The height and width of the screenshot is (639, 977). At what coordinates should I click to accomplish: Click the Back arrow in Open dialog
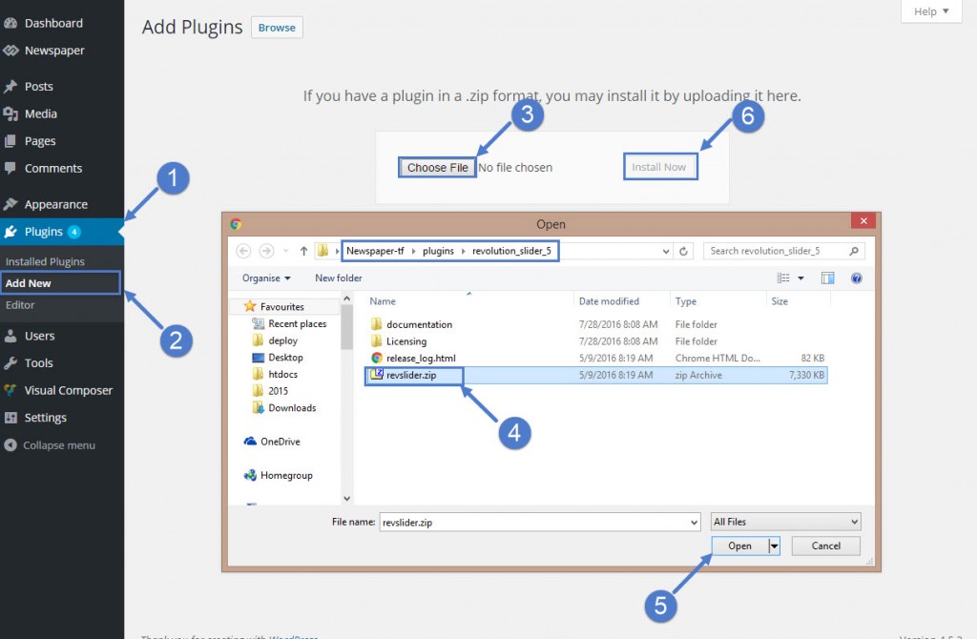click(x=243, y=251)
